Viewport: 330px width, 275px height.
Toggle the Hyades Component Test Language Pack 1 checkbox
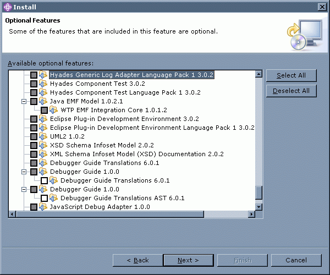click(34, 93)
